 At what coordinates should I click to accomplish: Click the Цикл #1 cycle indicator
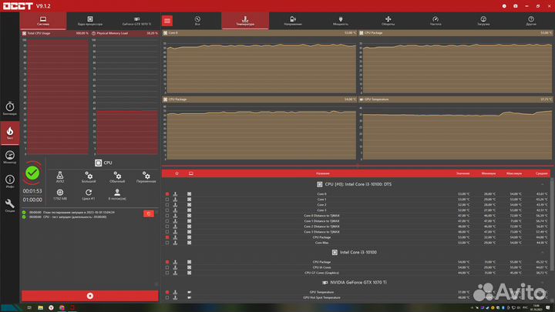click(x=89, y=195)
